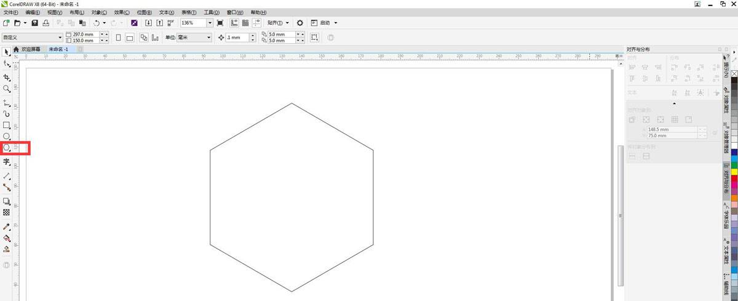Open the Options gear icon
Viewport: 738px width, 301px height.
pyautogui.click(x=300, y=23)
